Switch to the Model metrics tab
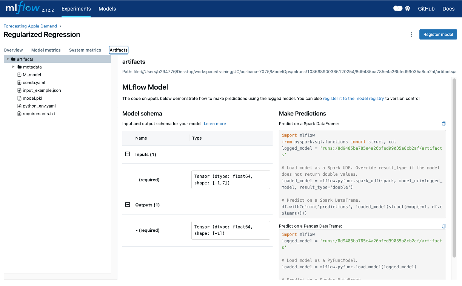This screenshot has width=462, height=286. click(x=46, y=50)
